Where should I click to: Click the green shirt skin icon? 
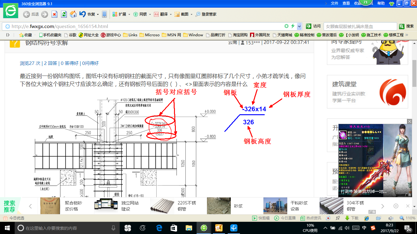[392, 4]
